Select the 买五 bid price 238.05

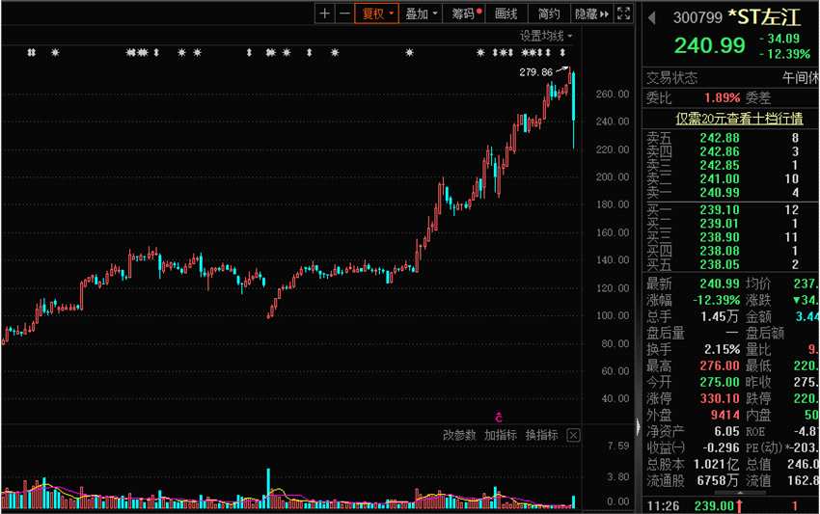tap(720, 264)
